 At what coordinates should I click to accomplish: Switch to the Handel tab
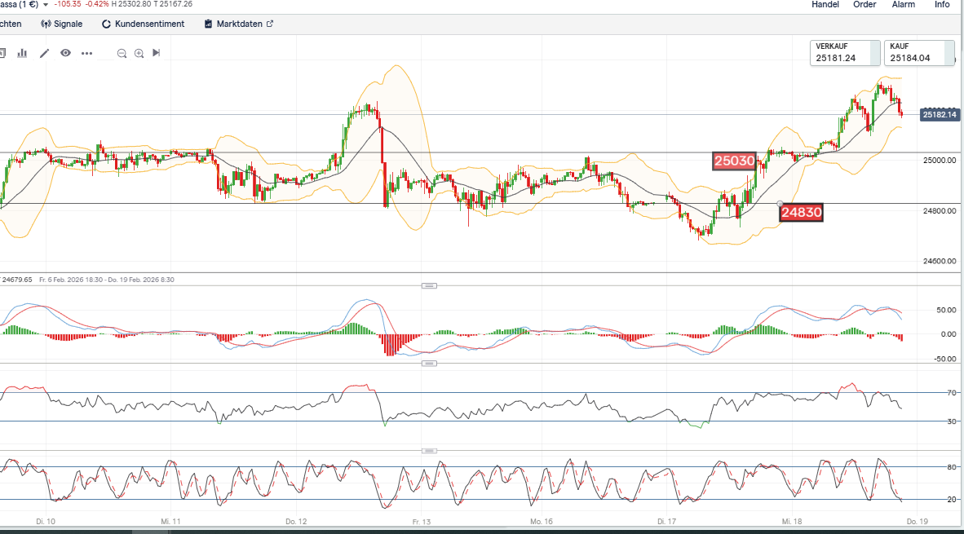(825, 5)
